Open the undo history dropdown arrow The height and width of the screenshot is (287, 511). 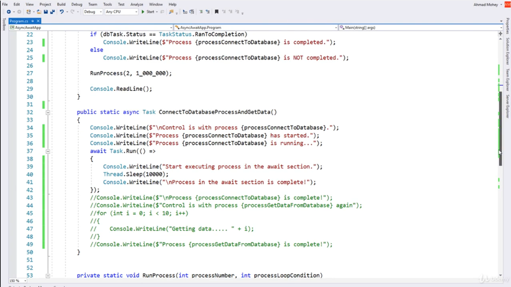67,12
